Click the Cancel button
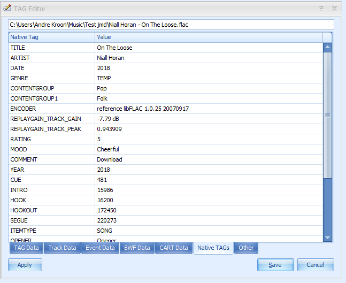 click(x=315, y=265)
